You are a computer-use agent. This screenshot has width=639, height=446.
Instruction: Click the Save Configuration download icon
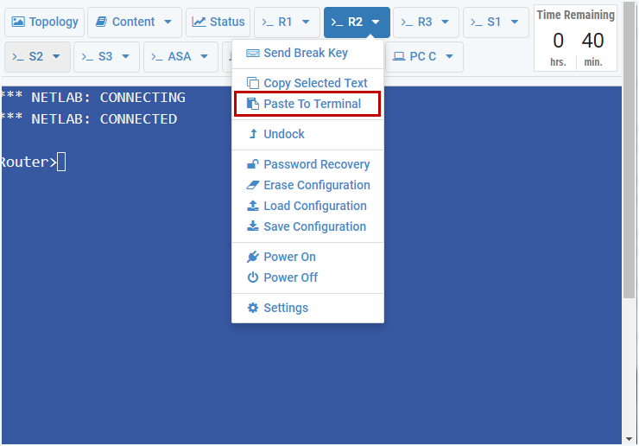[252, 226]
